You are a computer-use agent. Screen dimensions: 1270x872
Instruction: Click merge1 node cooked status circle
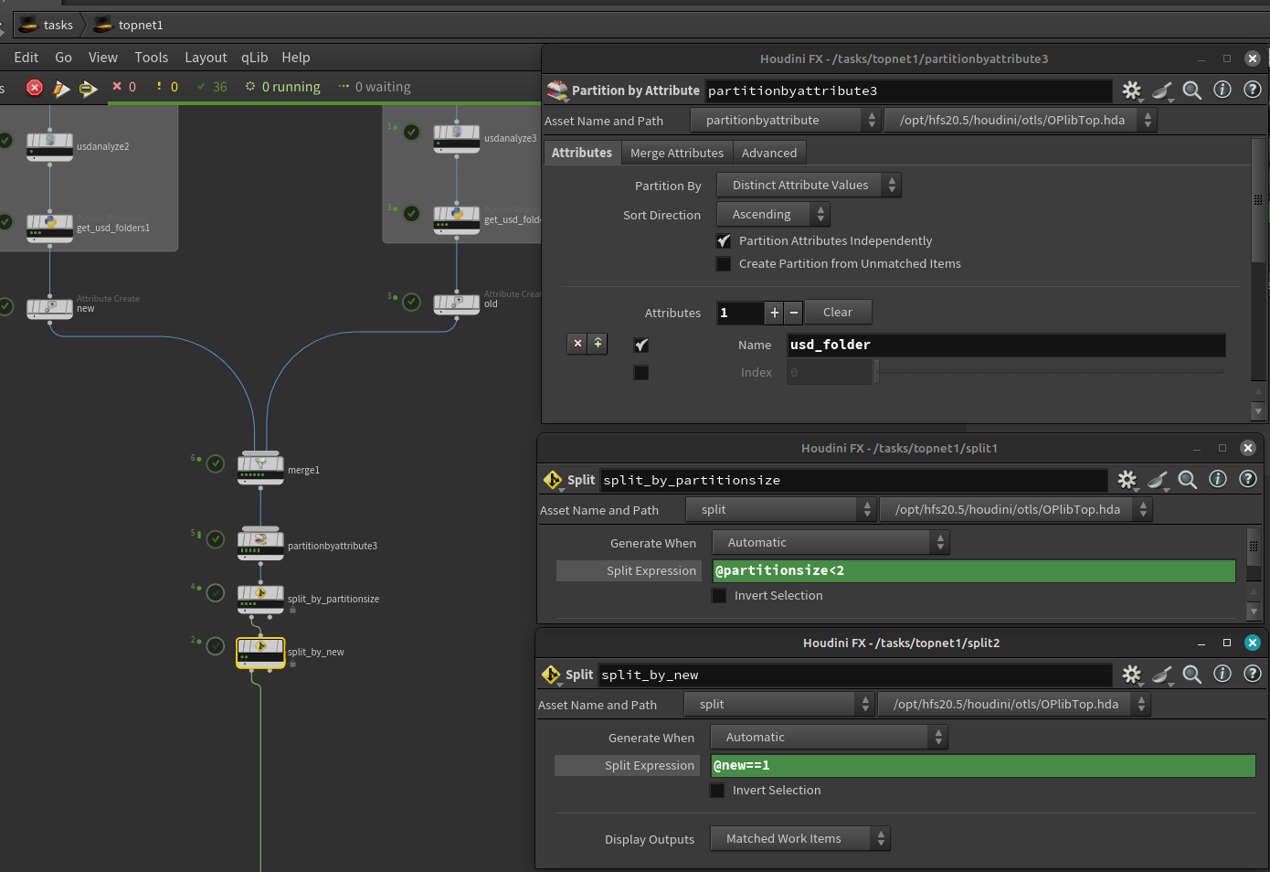pyautogui.click(x=216, y=463)
